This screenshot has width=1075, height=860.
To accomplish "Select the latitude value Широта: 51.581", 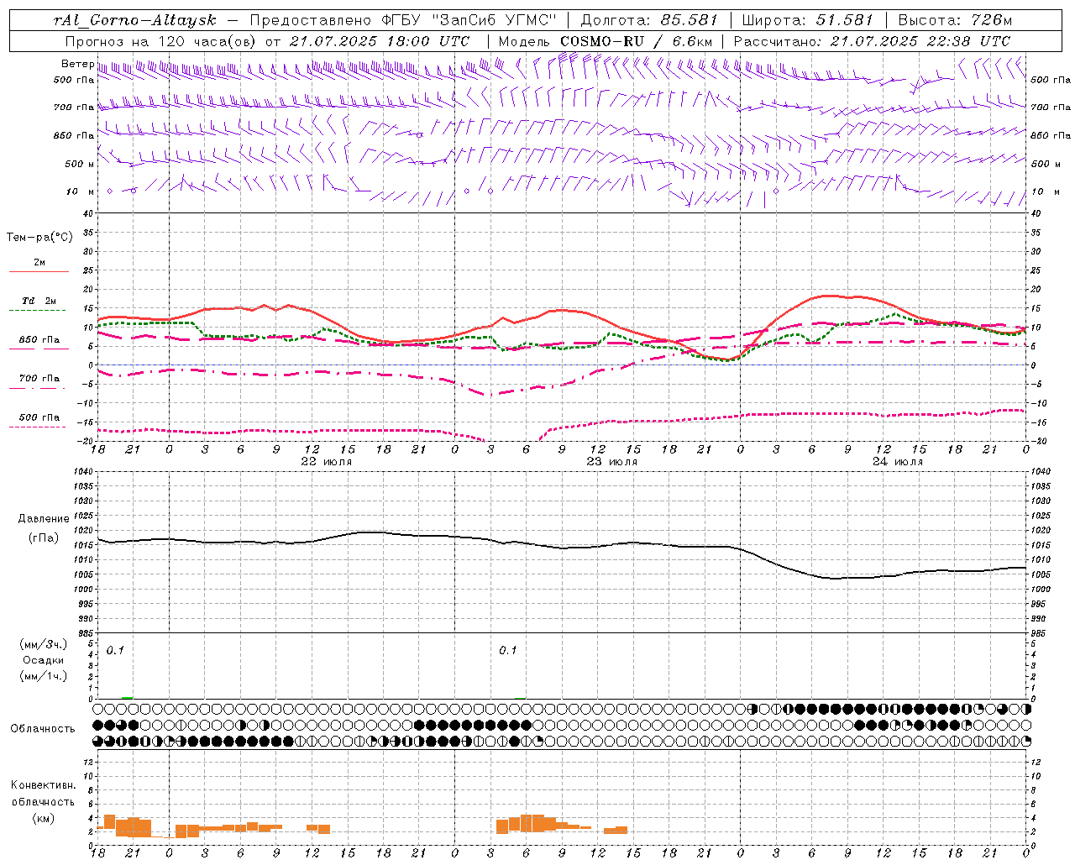I will [x=808, y=20].
